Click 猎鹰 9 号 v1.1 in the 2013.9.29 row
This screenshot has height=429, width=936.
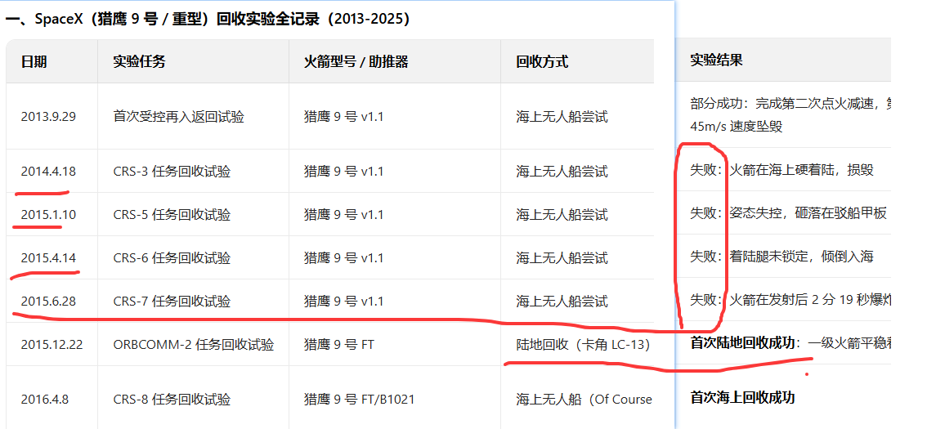[x=343, y=116]
